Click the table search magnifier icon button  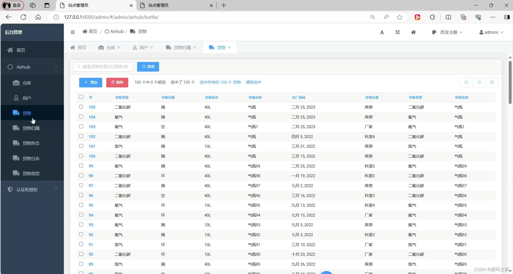click(466, 82)
